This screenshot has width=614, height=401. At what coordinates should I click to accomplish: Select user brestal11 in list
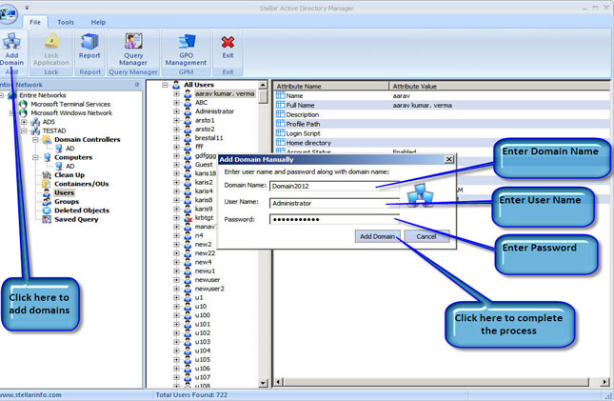point(208,138)
